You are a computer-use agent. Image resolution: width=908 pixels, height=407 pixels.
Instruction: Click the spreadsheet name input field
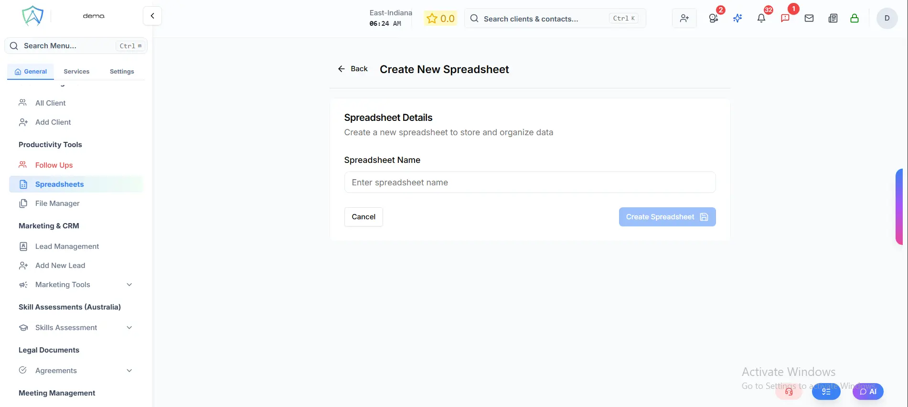(529, 182)
